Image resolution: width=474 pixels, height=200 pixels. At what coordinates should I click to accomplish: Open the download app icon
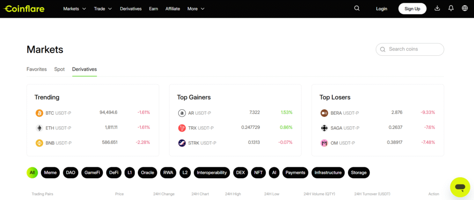pyautogui.click(x=437, y=8)
